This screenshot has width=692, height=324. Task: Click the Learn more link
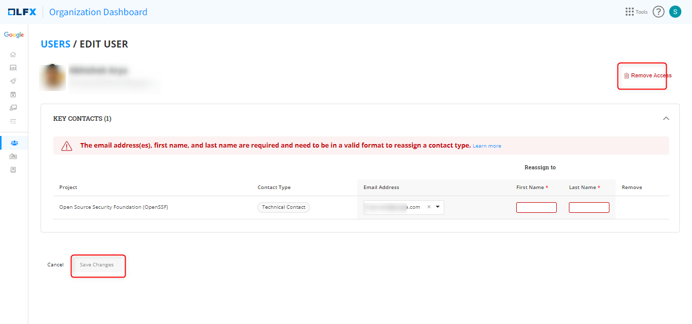point(487,146)
